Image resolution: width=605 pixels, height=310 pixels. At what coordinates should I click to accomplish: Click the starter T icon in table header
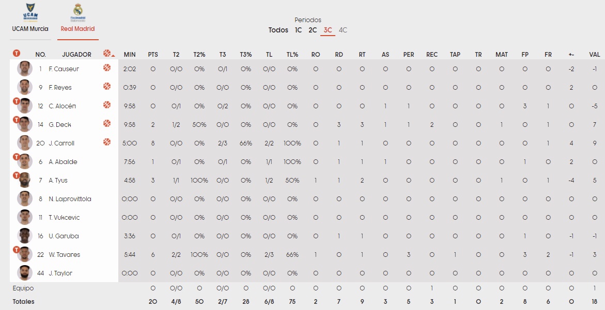click(17, 53)
